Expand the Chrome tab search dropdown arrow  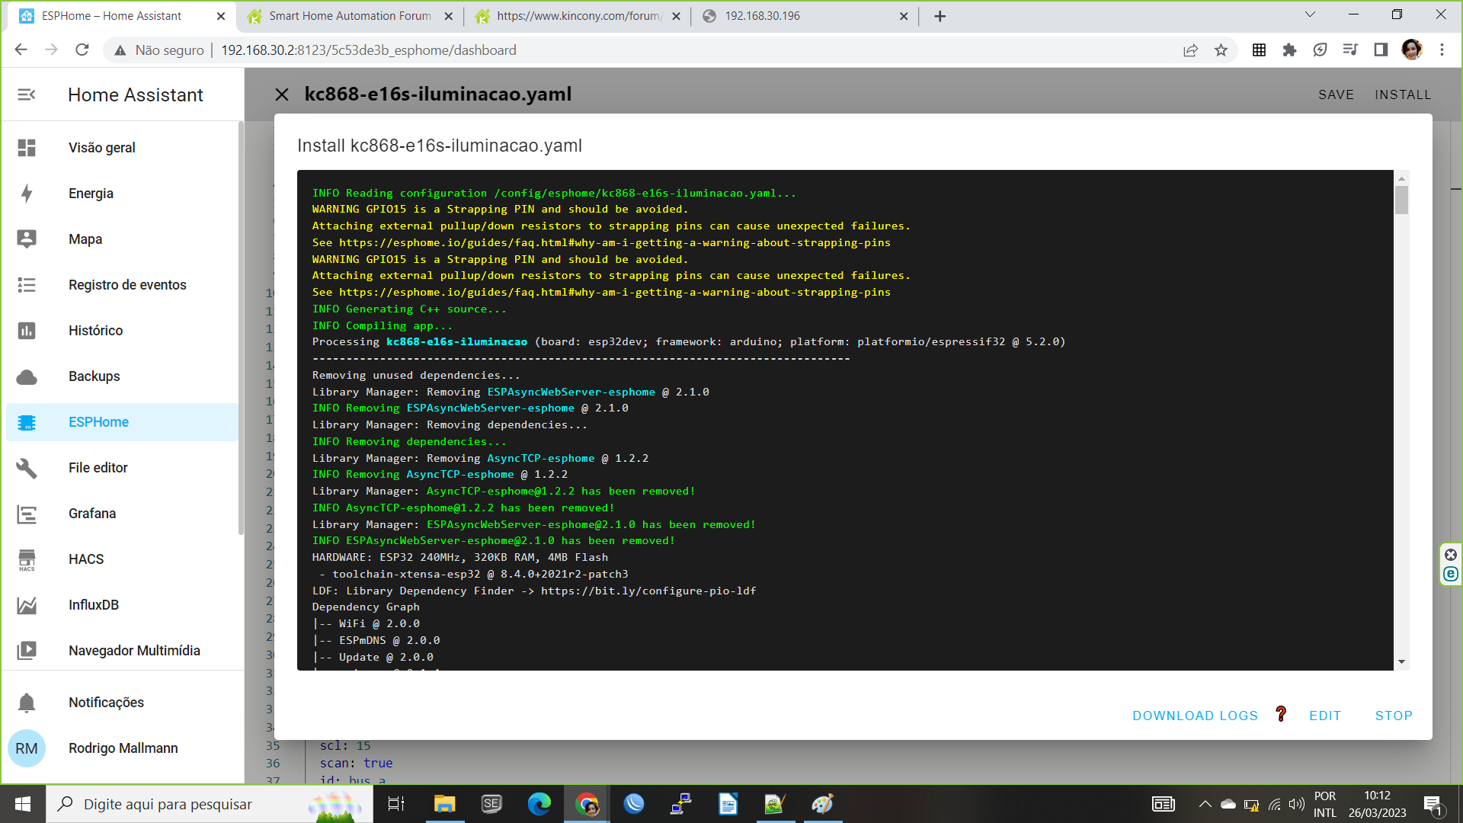coord(1310,14)
